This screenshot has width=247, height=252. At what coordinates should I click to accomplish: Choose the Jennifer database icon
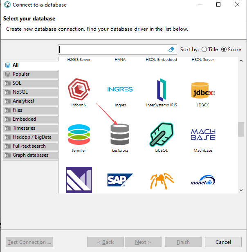point(79,135)
